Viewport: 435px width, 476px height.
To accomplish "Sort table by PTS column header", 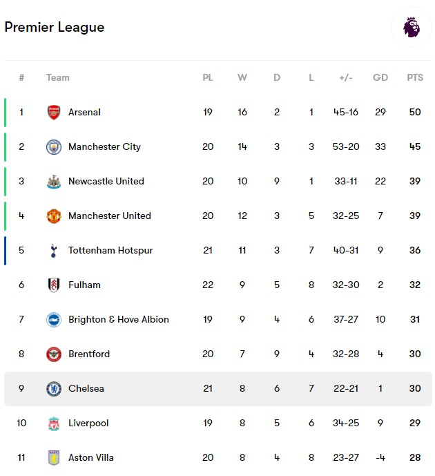I will tap(415, 77).
